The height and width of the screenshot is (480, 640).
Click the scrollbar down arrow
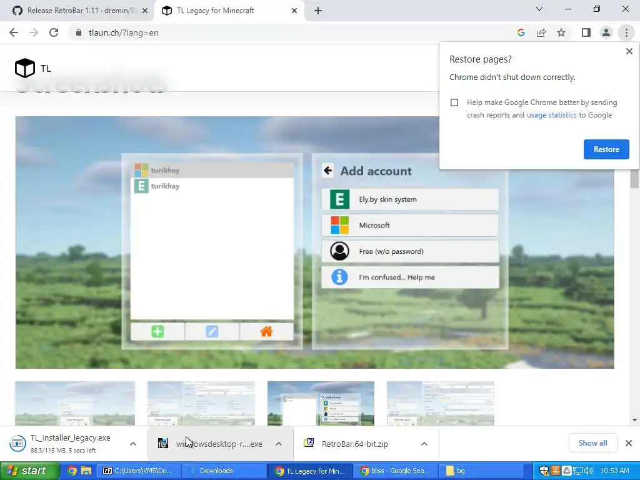pos(634,419)
